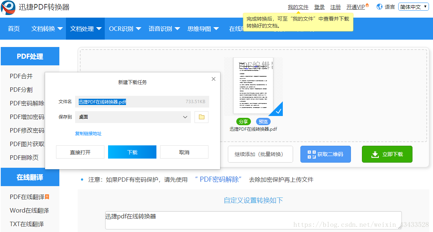
Task: Open the 简体中文 language dropdown
Action: (413, 7)
